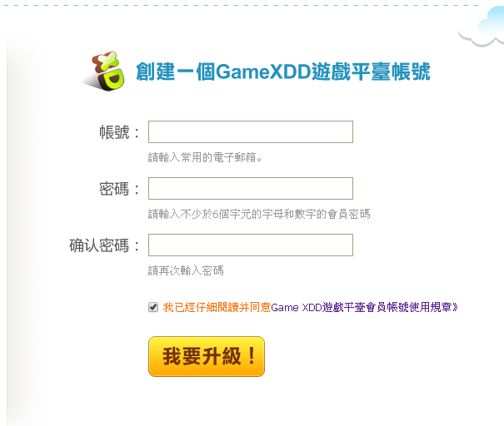504x426 pixels.
Task: Click the » arrow ending the rules link
Action: pos(455,308)
